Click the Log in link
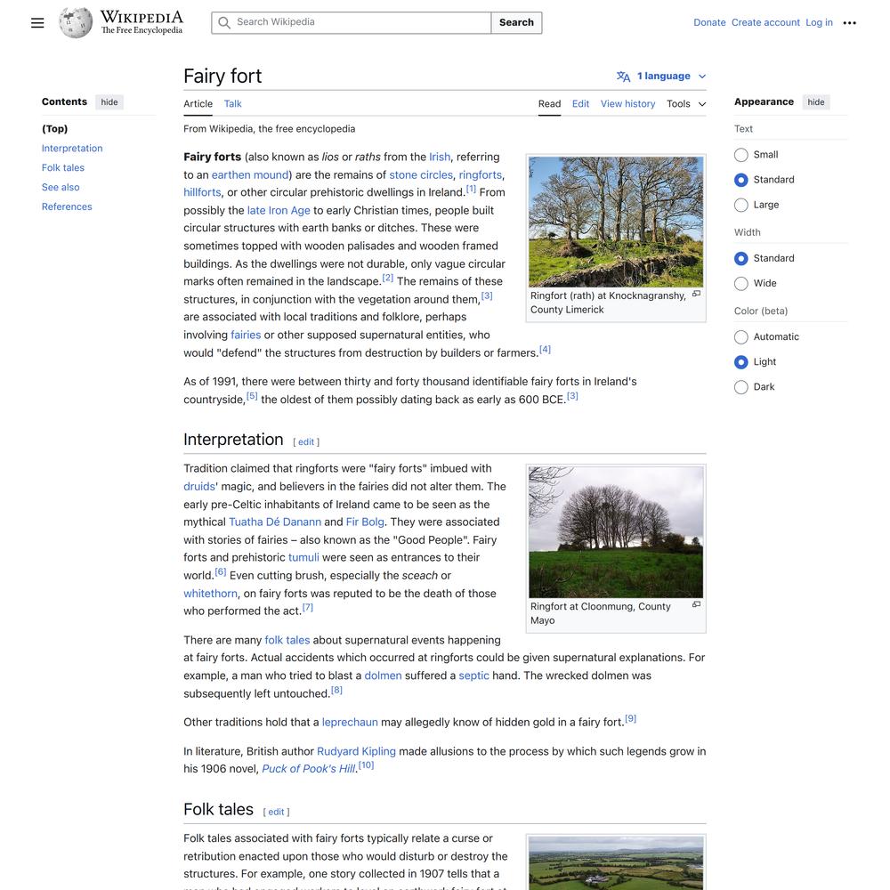 [819, 23]
